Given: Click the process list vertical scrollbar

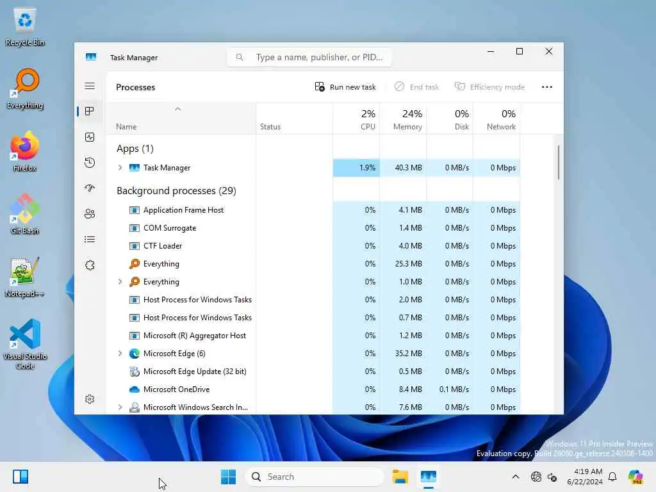Looking at the screenshot, I should [x=559, y=162].
